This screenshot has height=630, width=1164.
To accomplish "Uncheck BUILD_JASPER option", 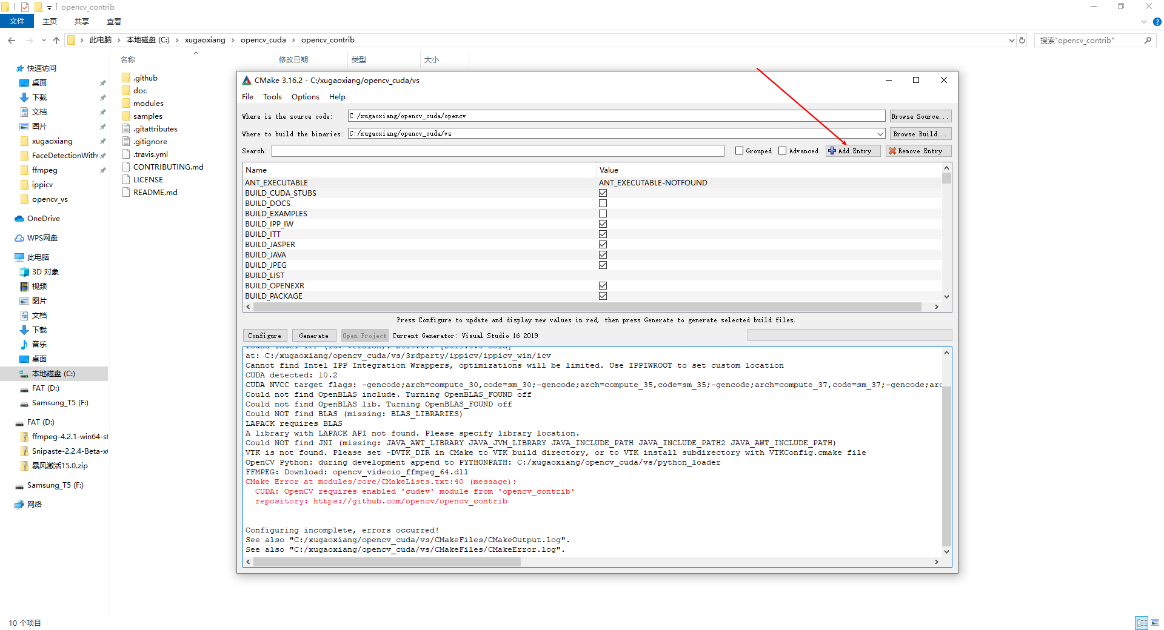I will [x=603, y=244].
